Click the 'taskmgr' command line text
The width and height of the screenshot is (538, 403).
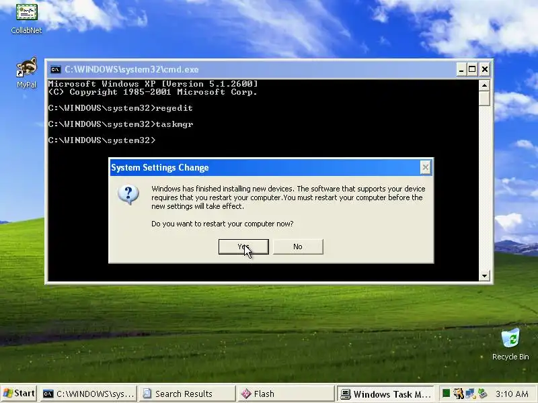(x=174, y=124)
